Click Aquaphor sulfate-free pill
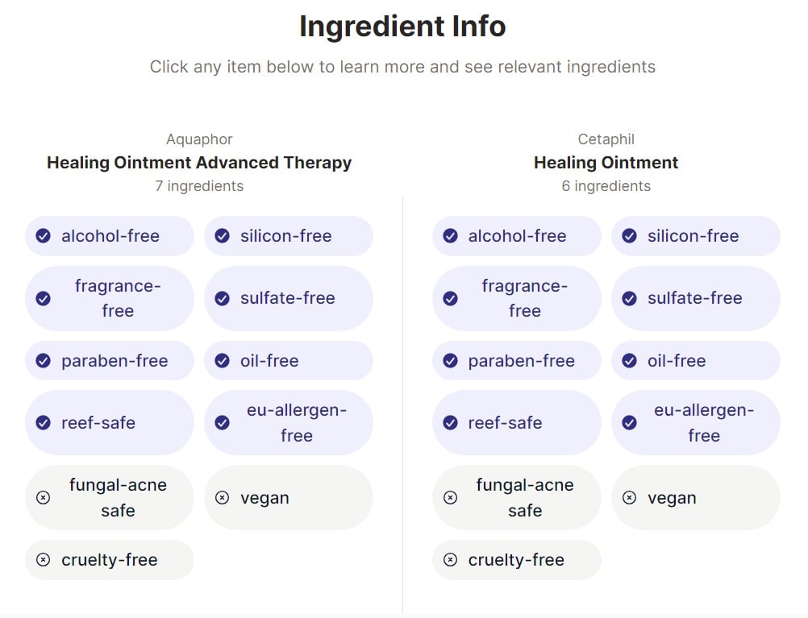 288,298
